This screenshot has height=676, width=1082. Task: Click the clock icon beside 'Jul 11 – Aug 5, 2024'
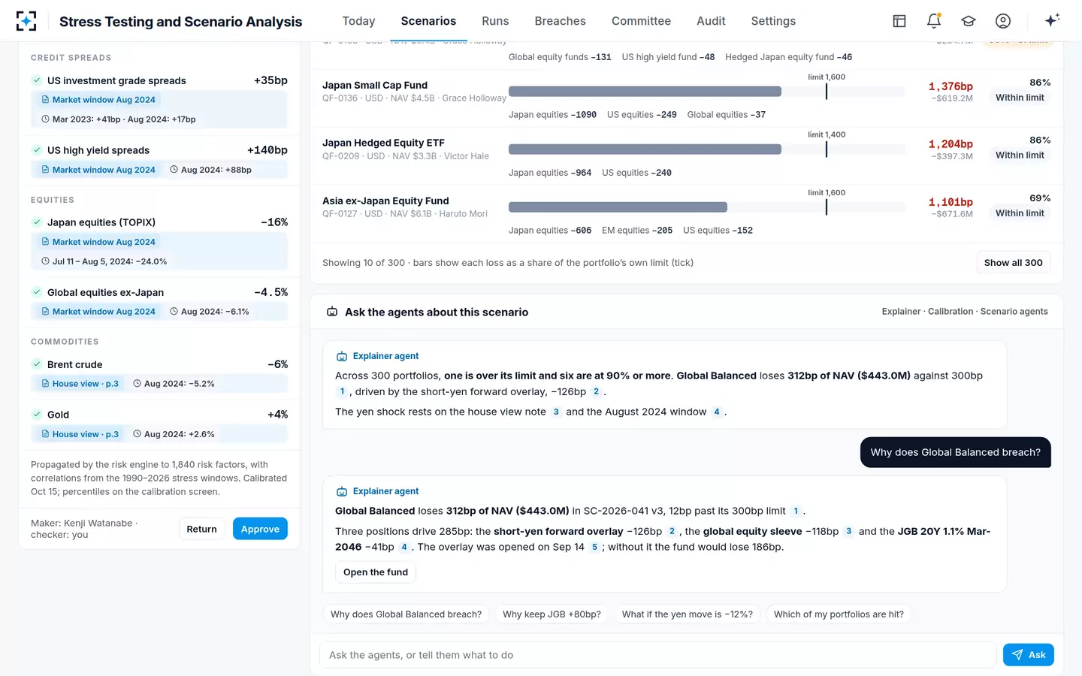(x=45, y=261)
